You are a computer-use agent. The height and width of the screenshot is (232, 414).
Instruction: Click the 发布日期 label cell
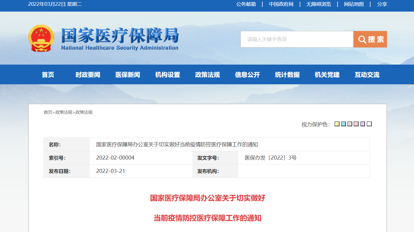(67, 171)
